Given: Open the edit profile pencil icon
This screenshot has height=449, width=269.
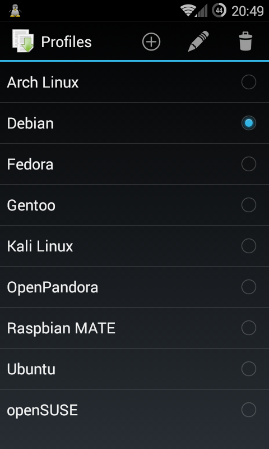Looking at the screenshot, I should (198, 41).
